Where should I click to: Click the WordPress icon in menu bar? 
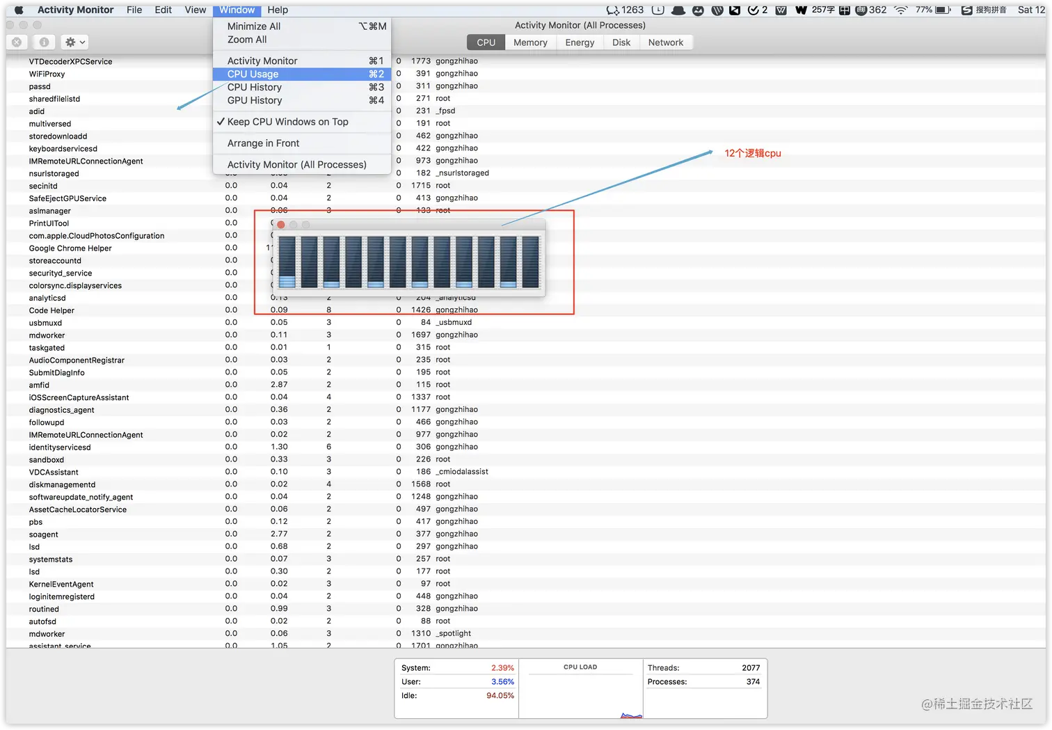717,10
